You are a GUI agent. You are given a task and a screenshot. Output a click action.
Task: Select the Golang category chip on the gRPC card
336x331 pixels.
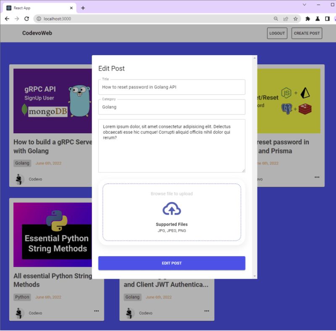pos(22,163)
